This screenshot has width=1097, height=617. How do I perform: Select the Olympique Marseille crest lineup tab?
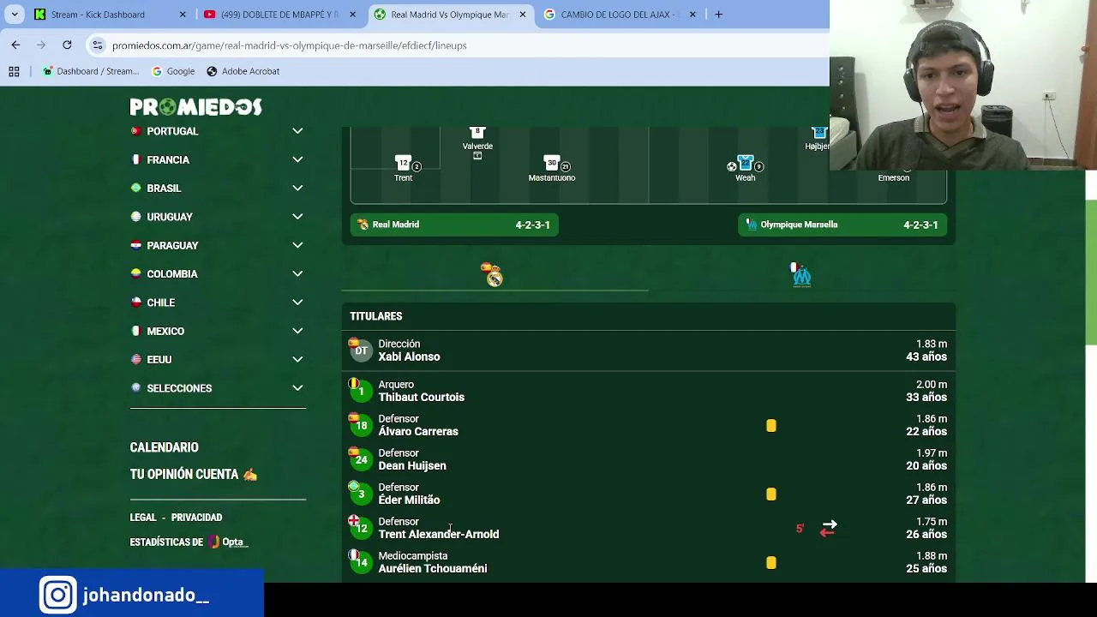(801, 274)
